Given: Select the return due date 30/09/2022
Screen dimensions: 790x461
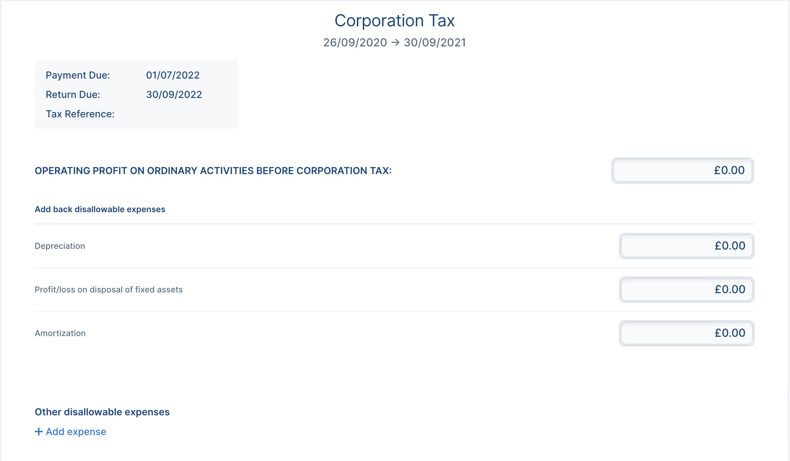Looking at the screenshot, I should (174, 94).
